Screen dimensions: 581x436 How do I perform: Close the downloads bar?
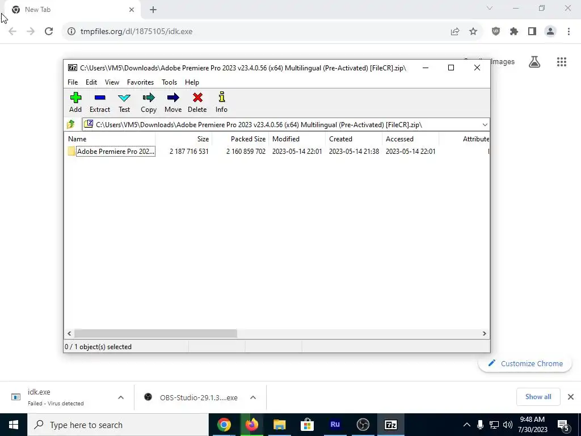(x=571, y=397)
